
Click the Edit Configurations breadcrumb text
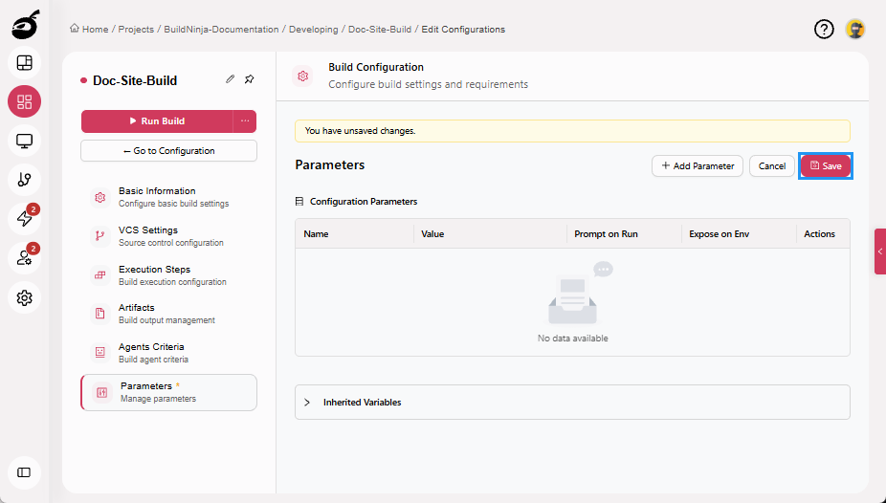463,29
